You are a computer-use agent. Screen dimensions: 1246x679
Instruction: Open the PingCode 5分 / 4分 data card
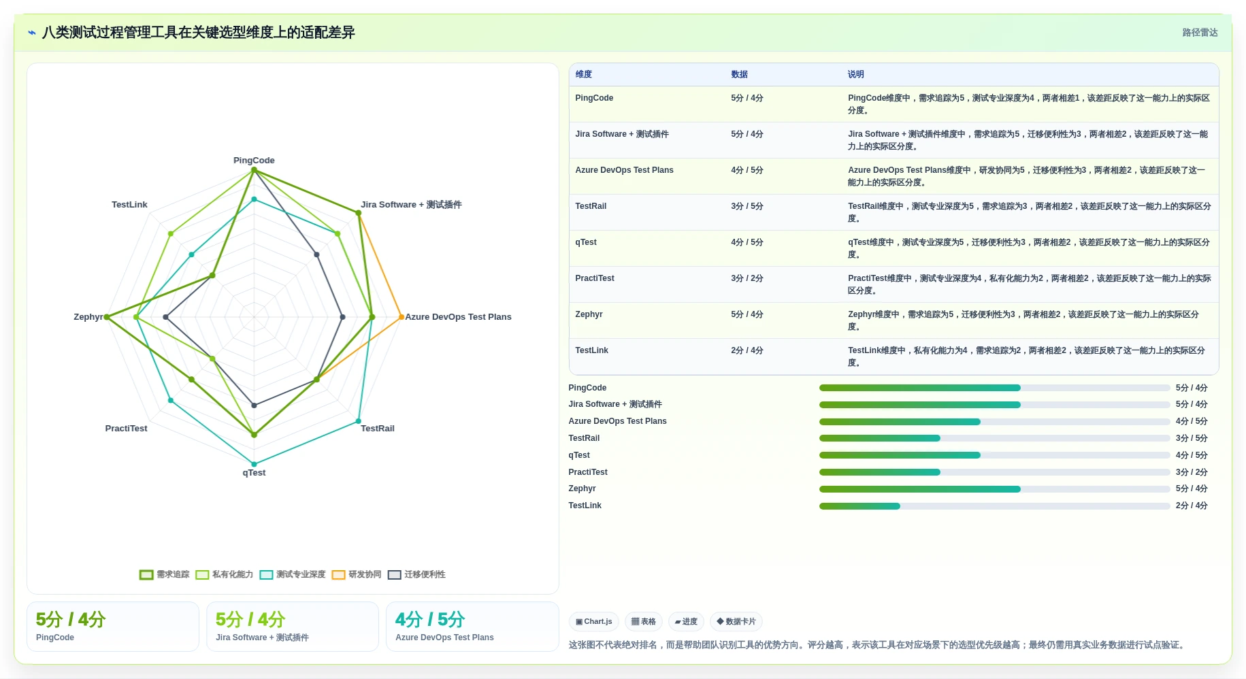tap(113, 627)
